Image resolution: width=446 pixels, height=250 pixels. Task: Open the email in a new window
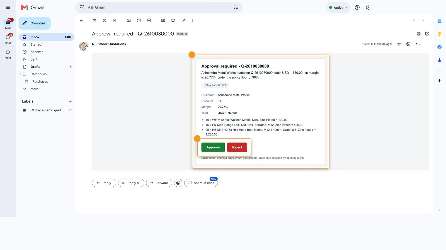[x=427, y=34]
